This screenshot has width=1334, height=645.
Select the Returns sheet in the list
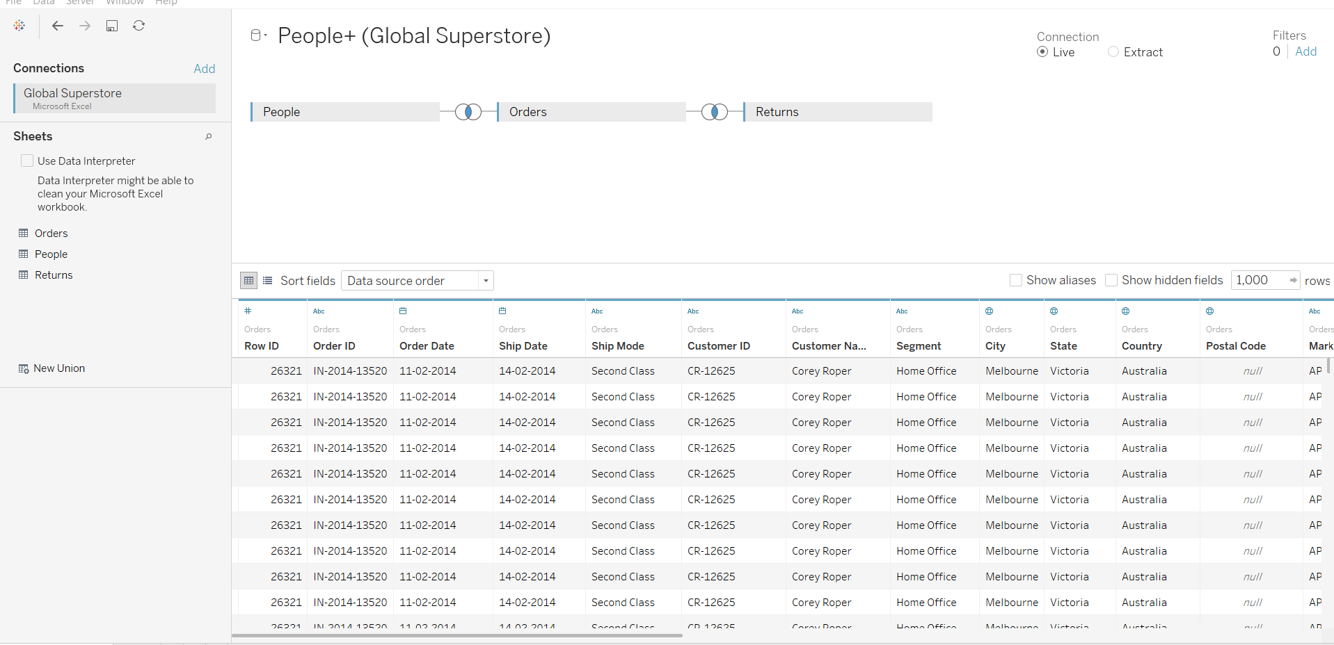[x=54, y=275]
